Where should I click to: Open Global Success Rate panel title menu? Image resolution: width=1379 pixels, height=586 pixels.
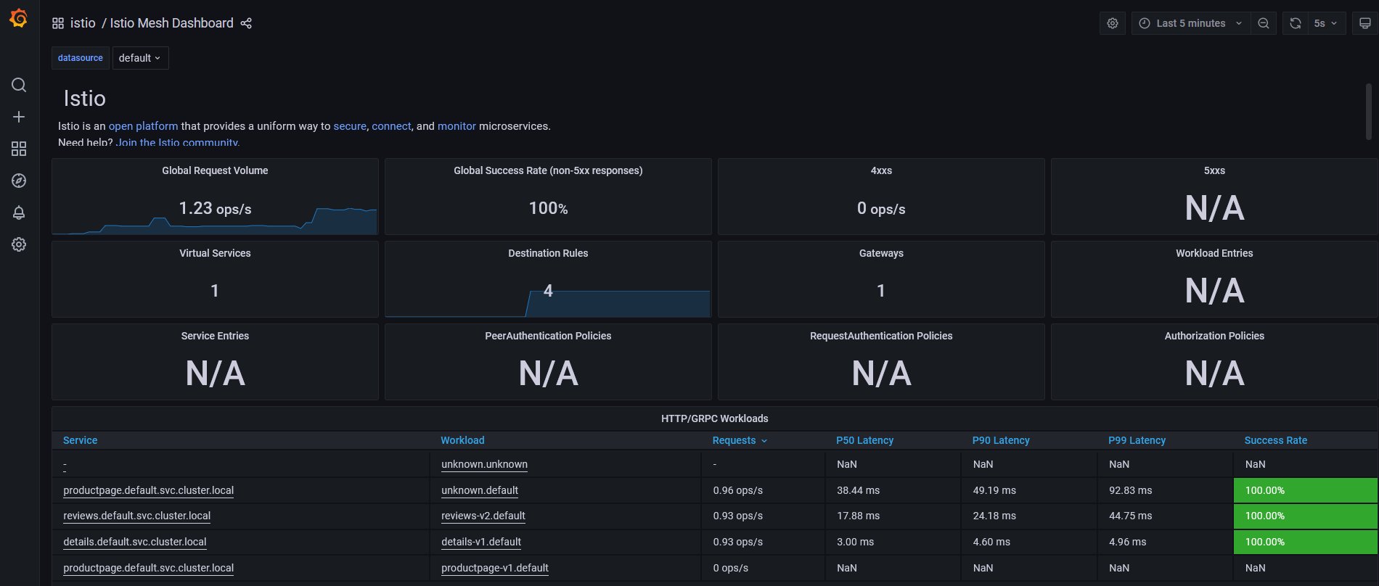pos(548,170)
